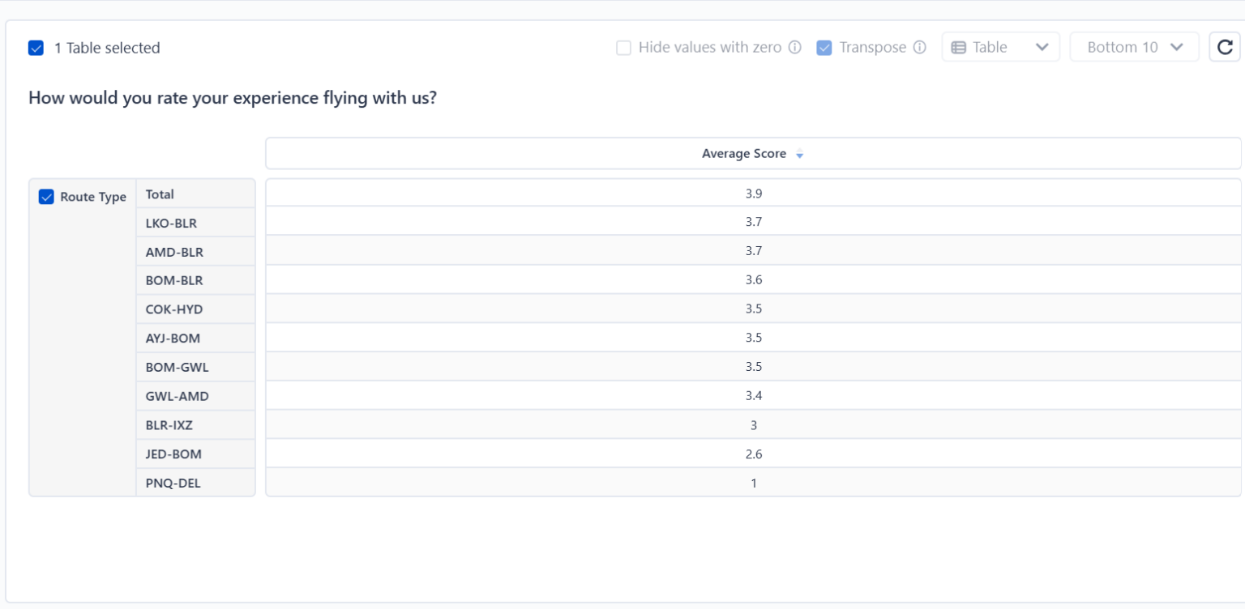Select the LKO-BLR route row
The width and height of the screenshot is (1245, 609).
pos(171,223)
